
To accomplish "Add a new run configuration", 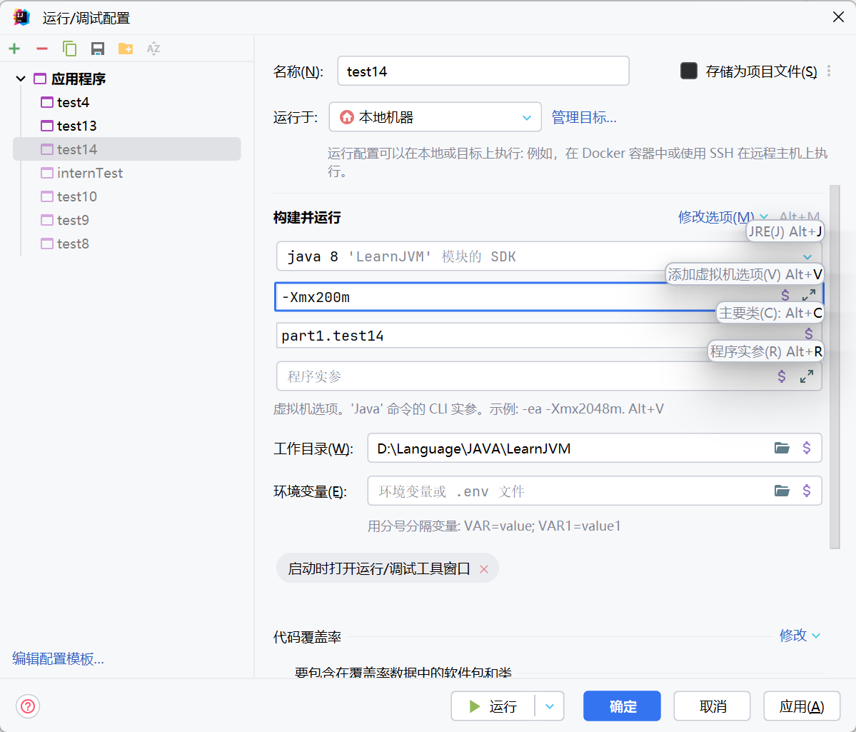I will [14, 49].
